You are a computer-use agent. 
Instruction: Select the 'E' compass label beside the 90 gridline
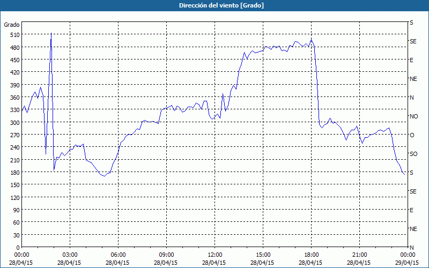pyautogui.click(x=411, y=210)
